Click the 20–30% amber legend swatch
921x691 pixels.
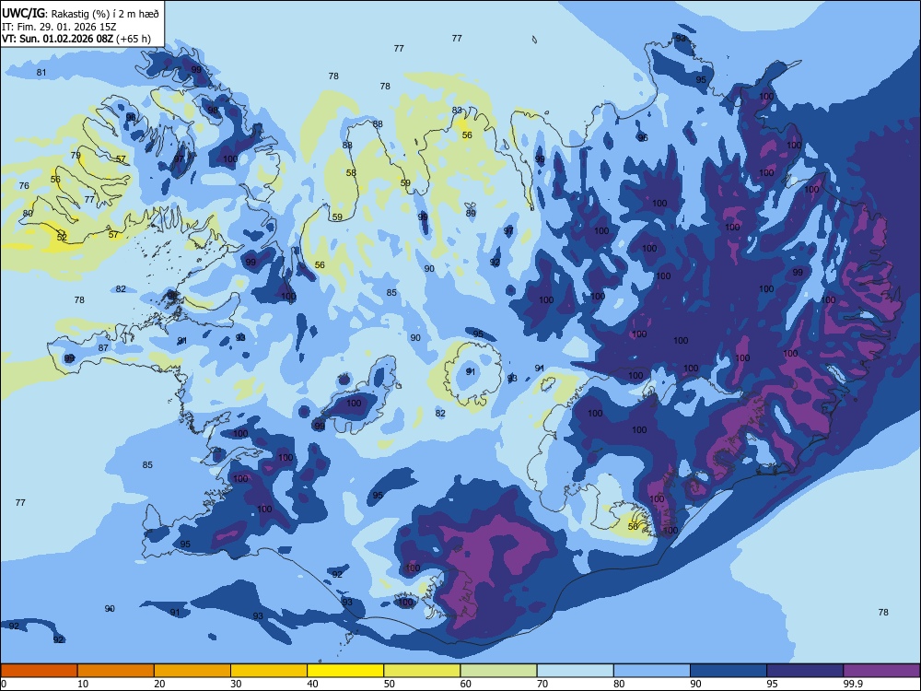coord(192,671)
